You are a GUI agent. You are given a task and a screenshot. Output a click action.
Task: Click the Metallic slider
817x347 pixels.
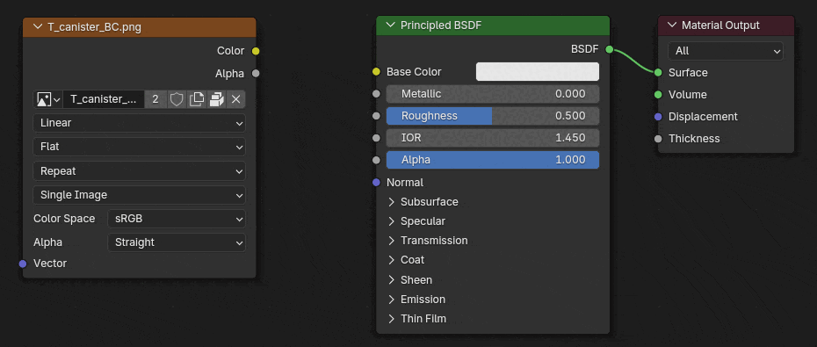click(x=492, y=94)
